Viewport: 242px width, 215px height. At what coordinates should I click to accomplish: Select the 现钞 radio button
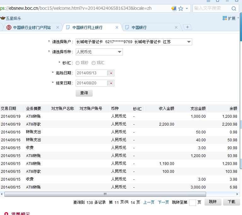[x=78, y=63]
